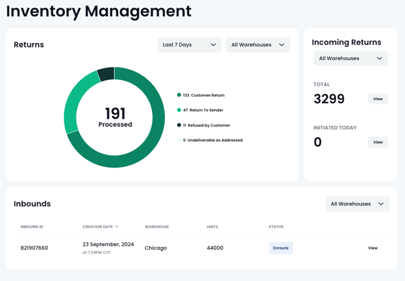The height and width of the screenshot is (281, 405).
Task: Click the total value 3299
Action: pyautogui.click(x=329, y=99)
